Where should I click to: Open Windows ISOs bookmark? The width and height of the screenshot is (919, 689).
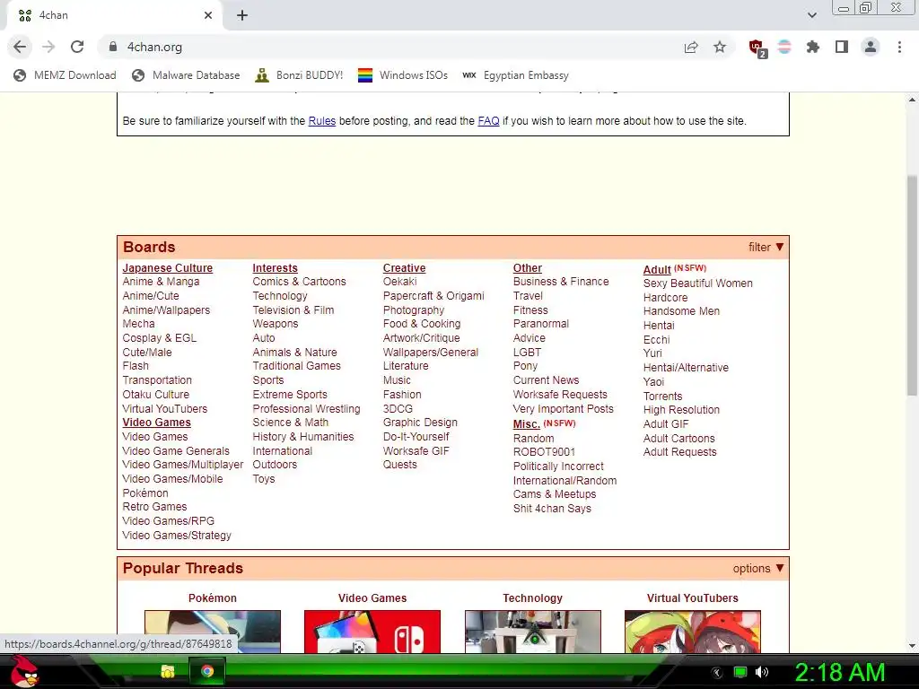tap(403, 75)
